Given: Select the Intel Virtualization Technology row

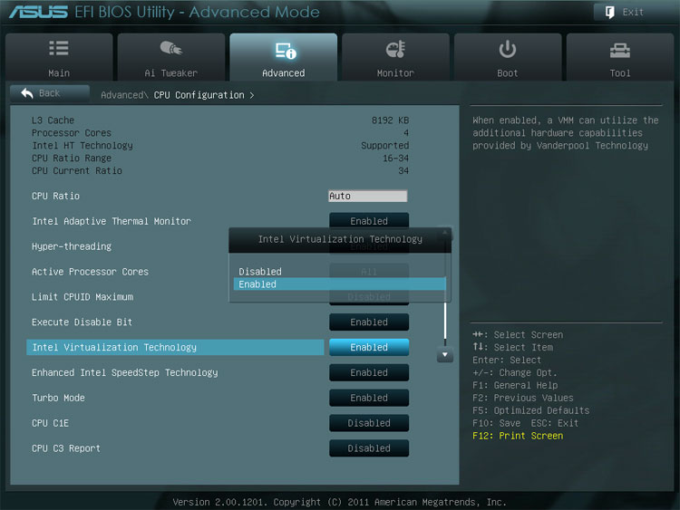Looking at the screenshot, I should 175,347.
